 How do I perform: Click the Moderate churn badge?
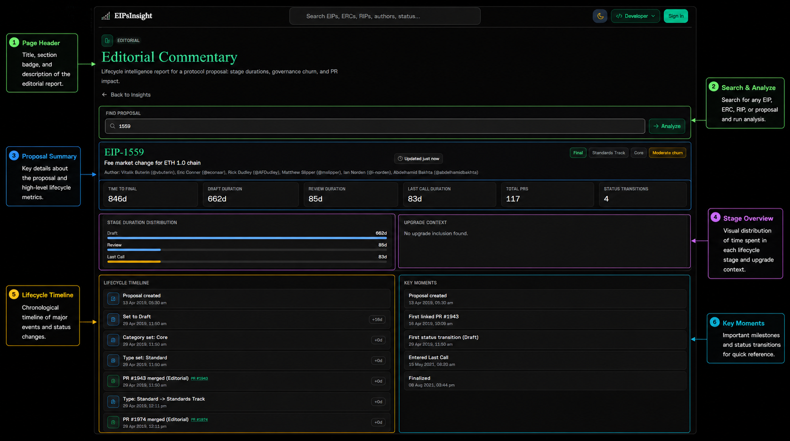click(x=667, y=153)
